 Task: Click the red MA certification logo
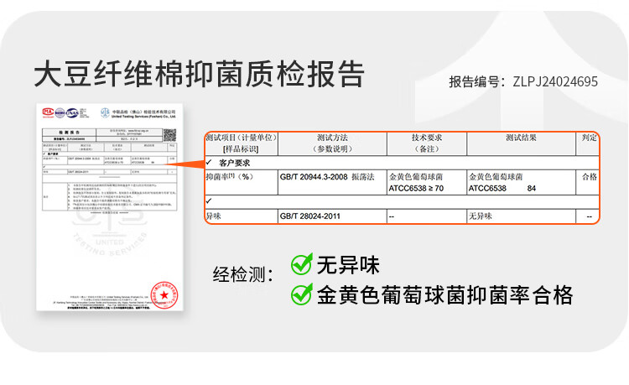49,112
